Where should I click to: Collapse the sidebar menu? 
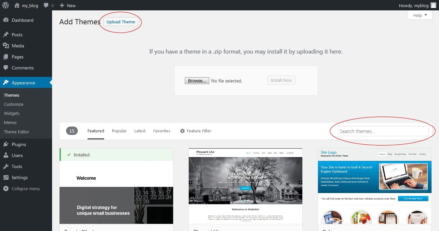click(21, 188)
